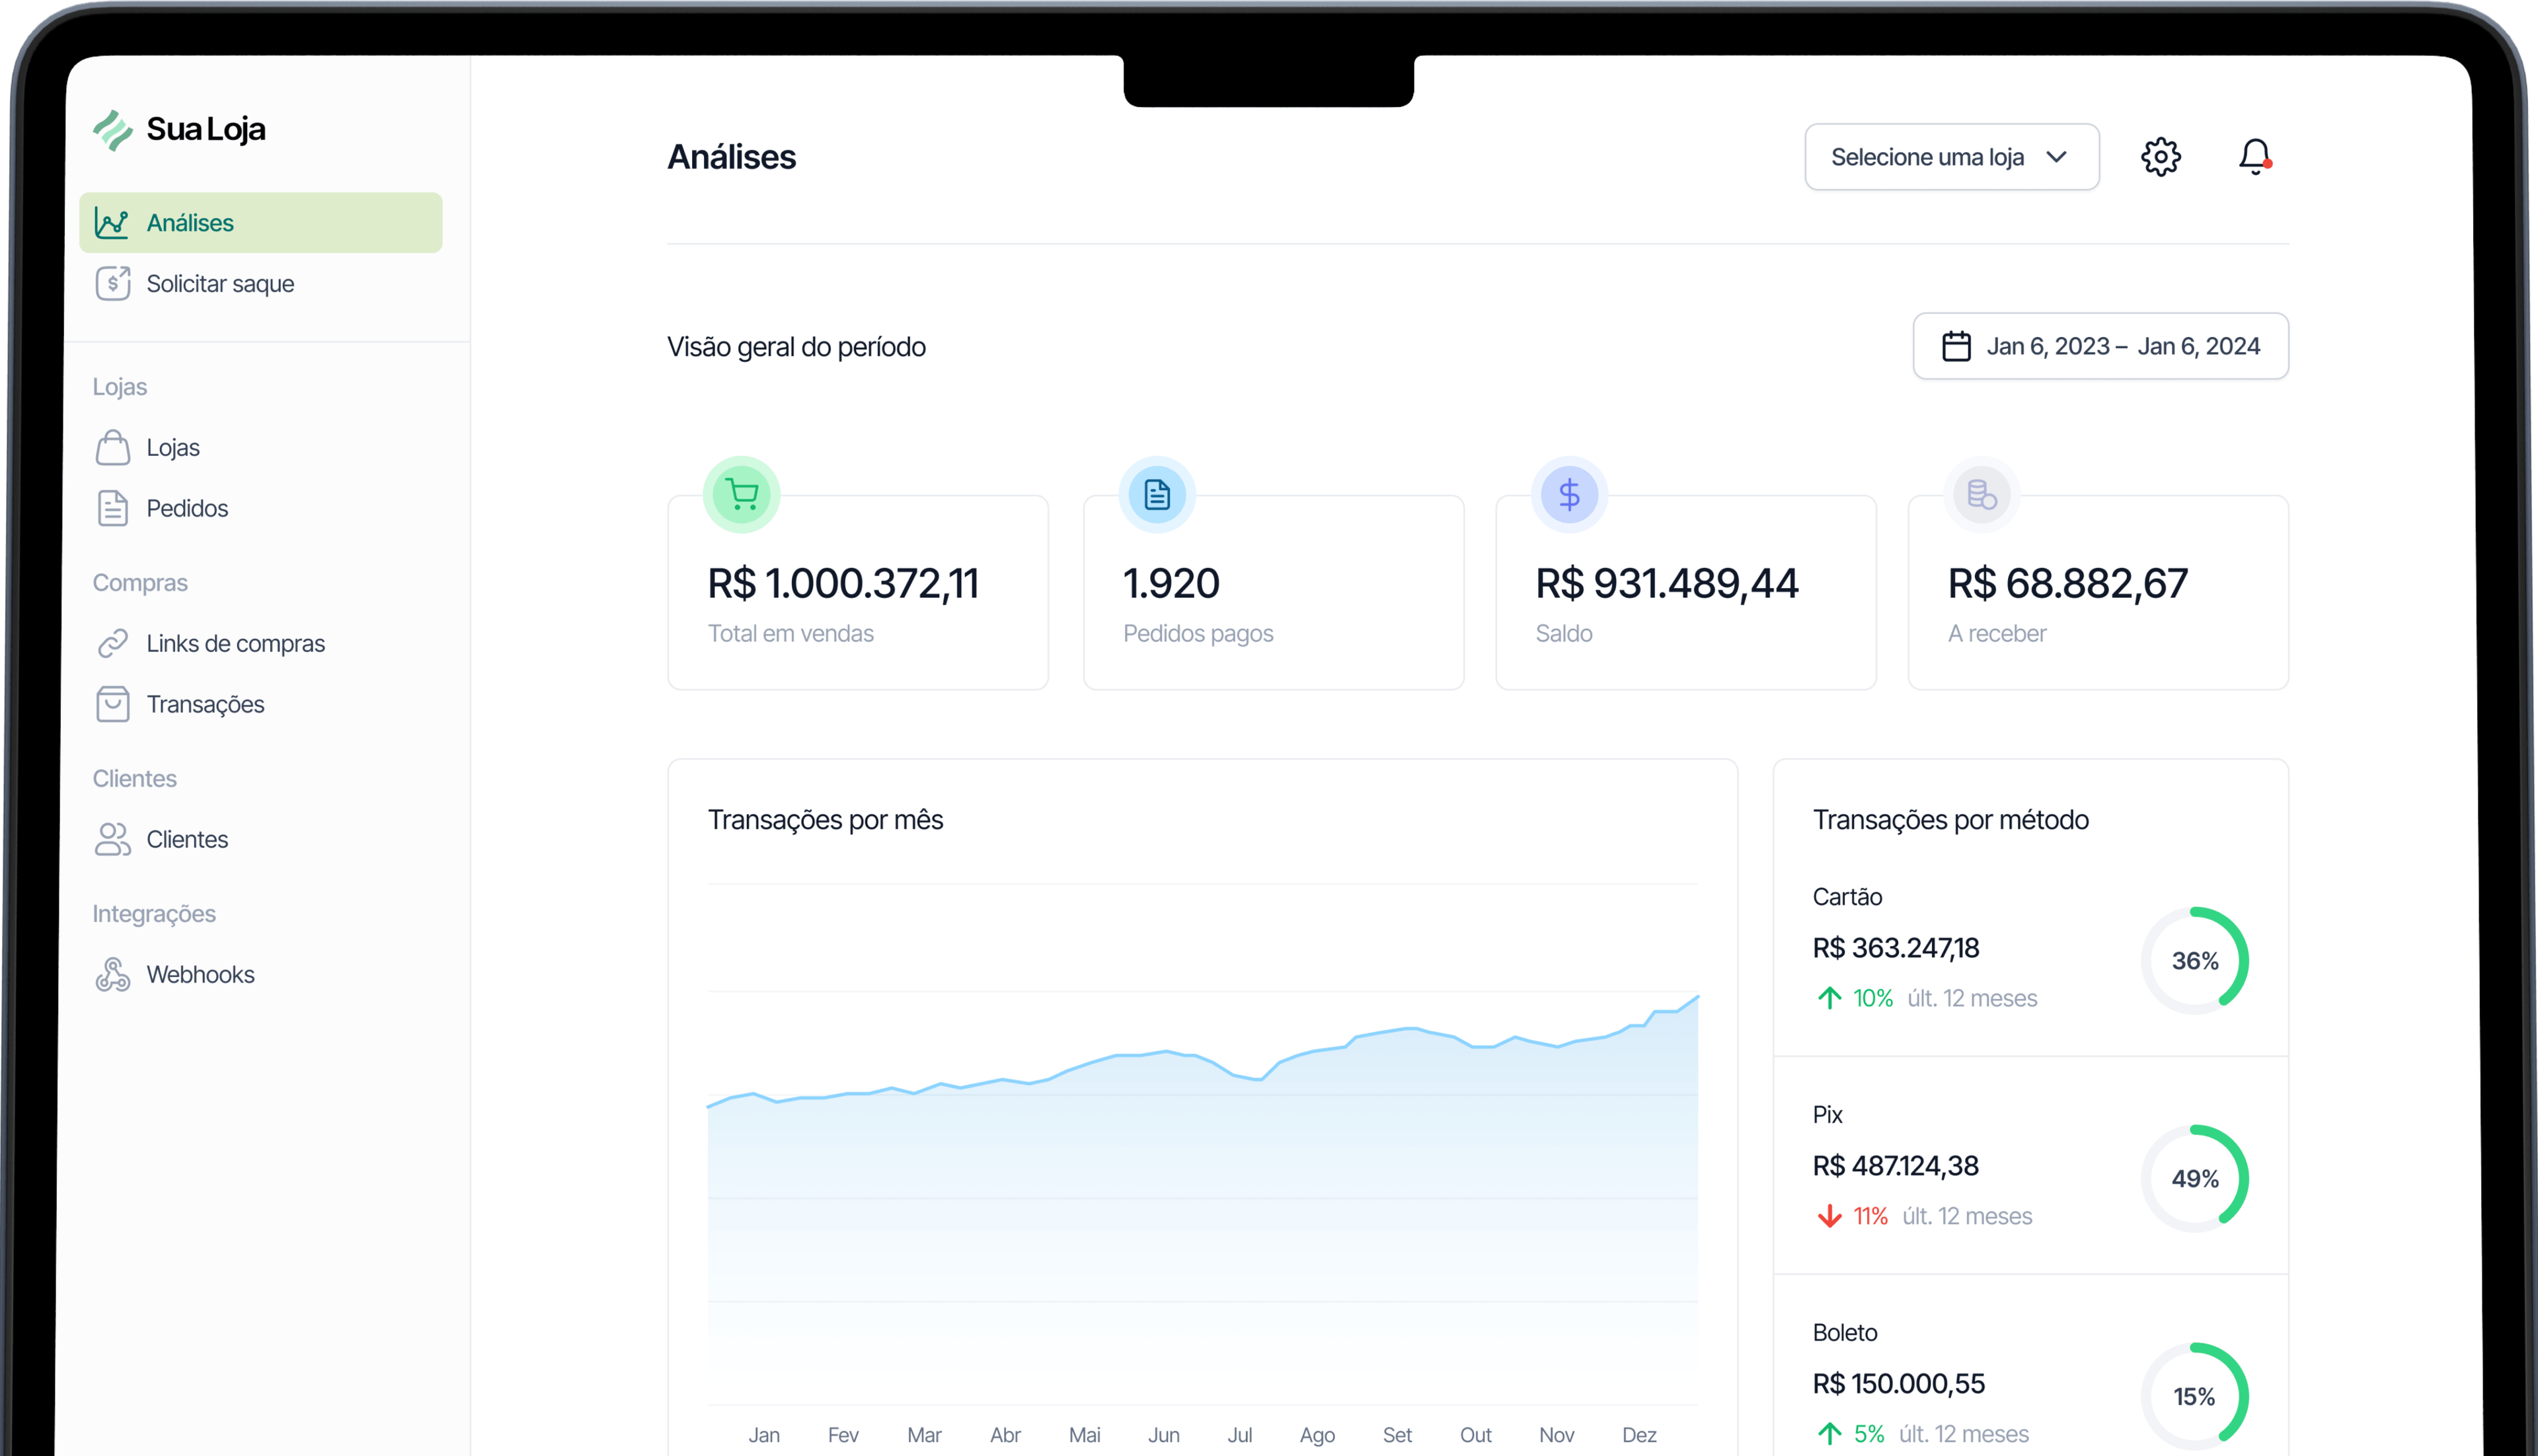Screen dimensions: 2538x1456
Task: Click the Boleto amount R$ 150.000,55
Action: (1899, 1384)
